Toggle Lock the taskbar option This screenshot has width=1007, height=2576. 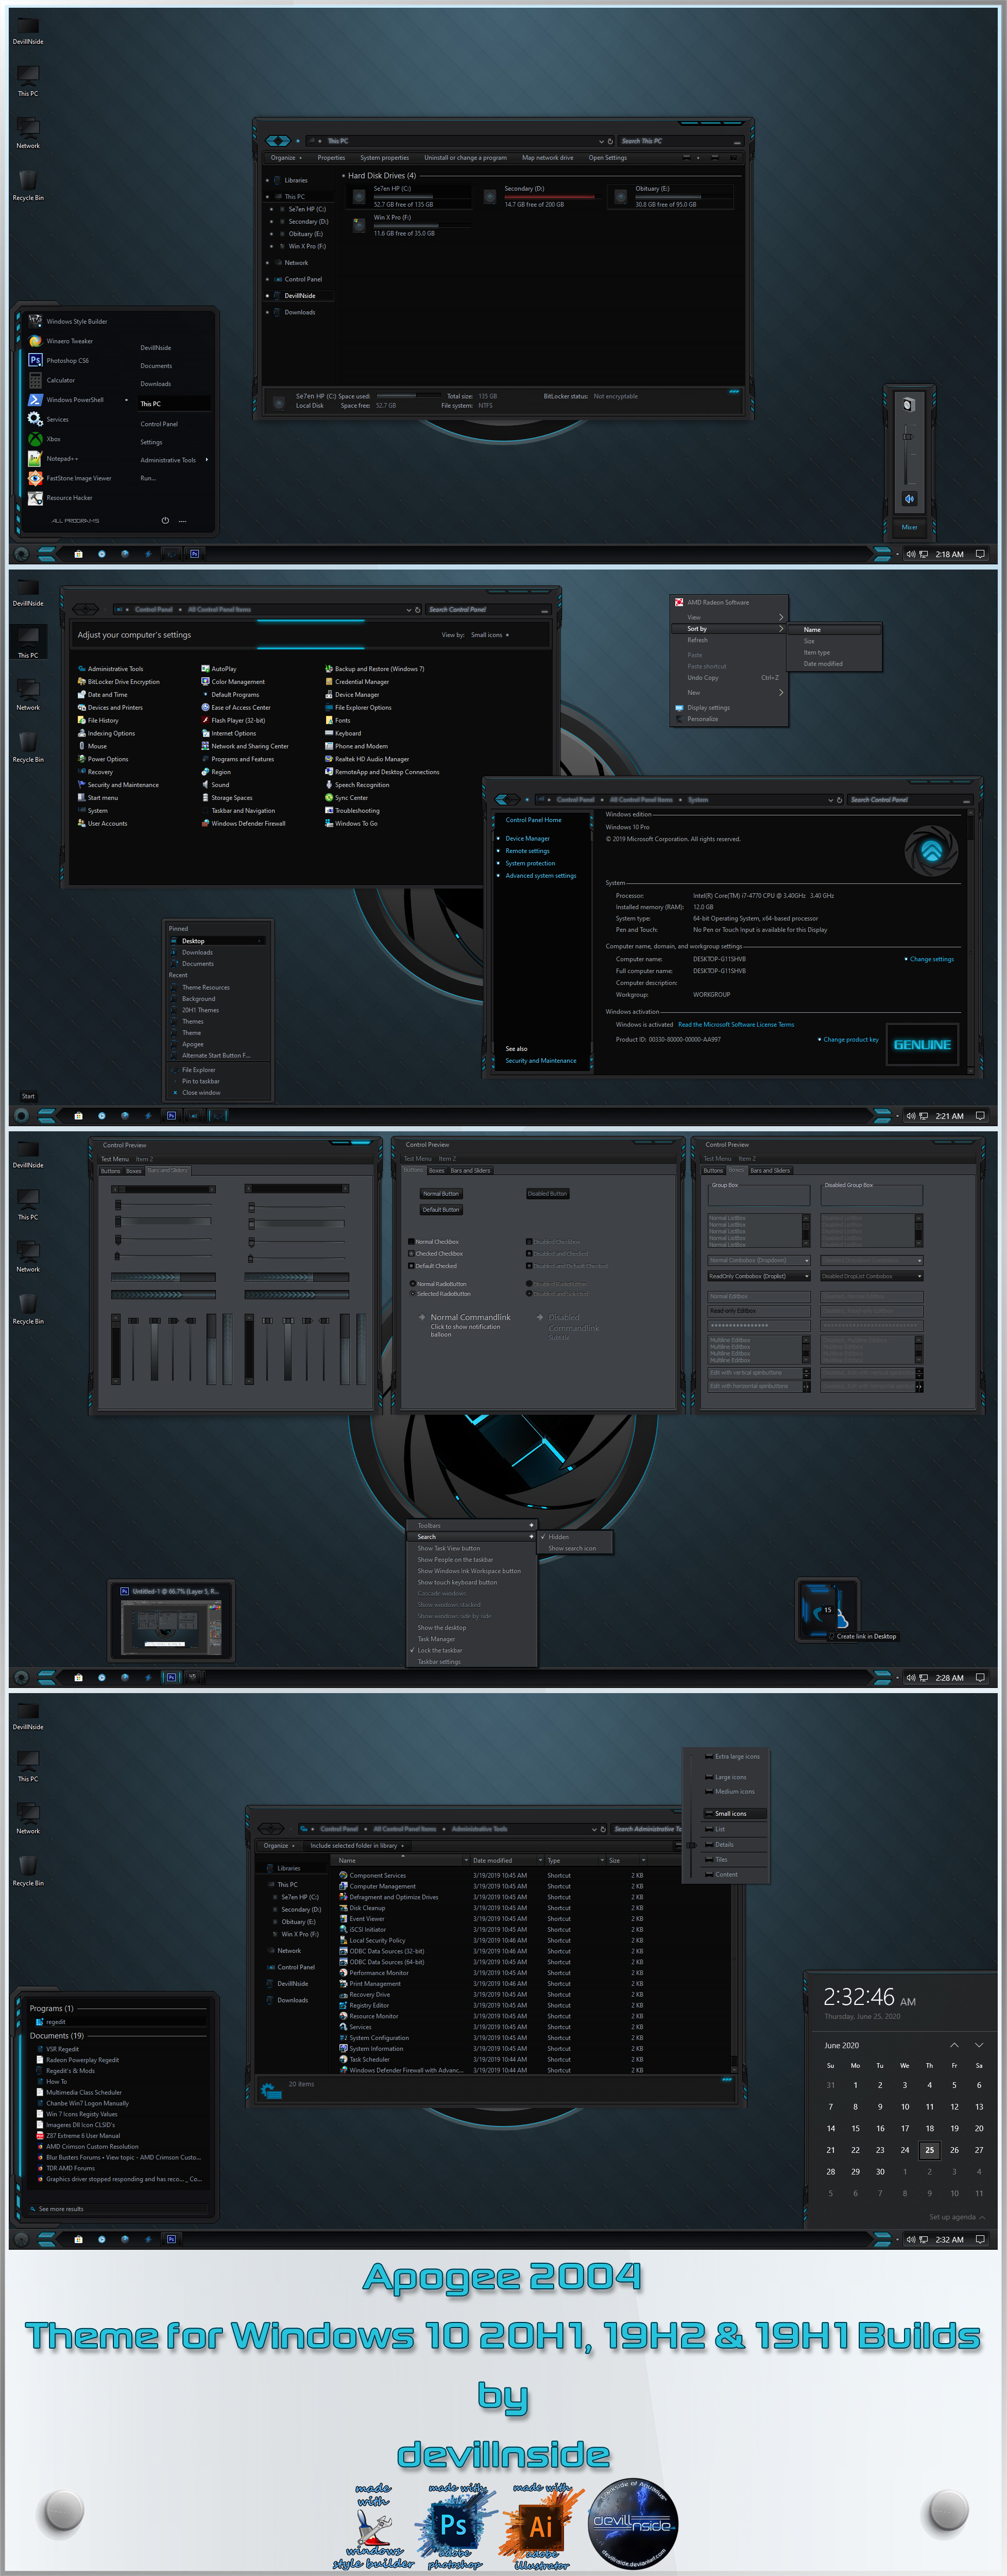pyautogui.click(x=439, y=1650)
